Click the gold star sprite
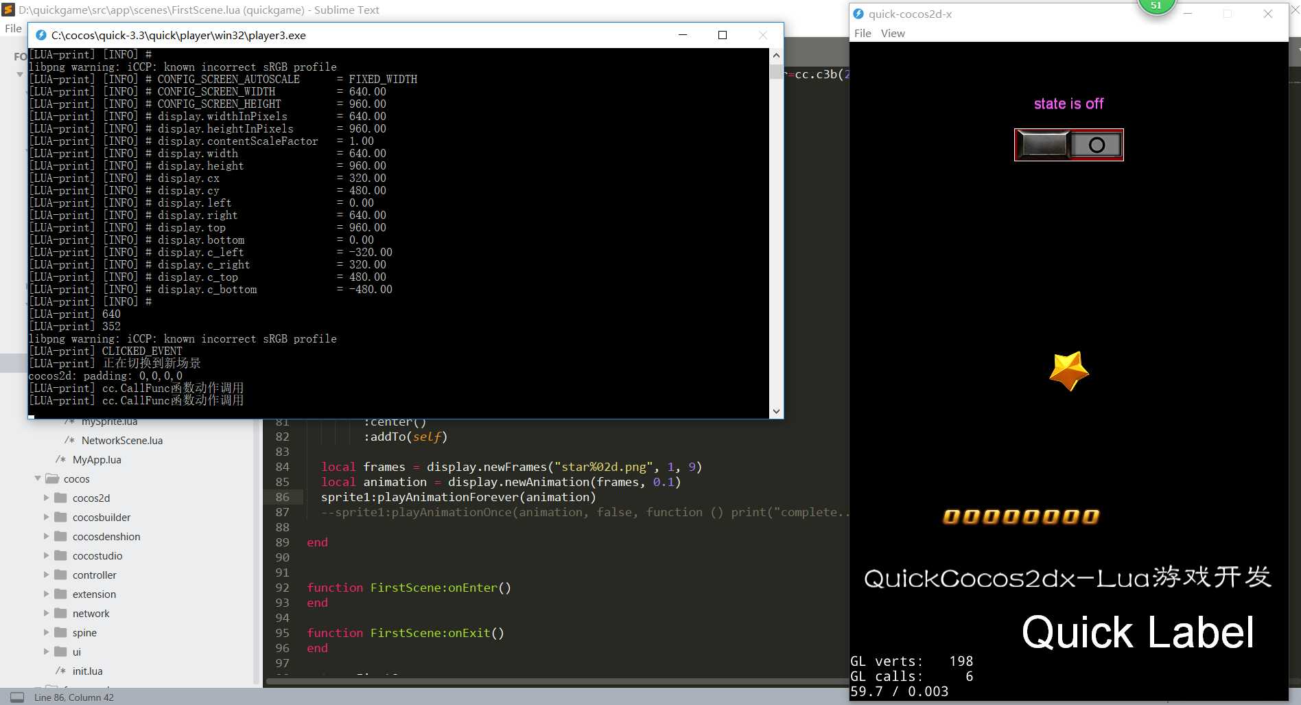This screenshot has height=705, width=1301. click(1068, 371)
